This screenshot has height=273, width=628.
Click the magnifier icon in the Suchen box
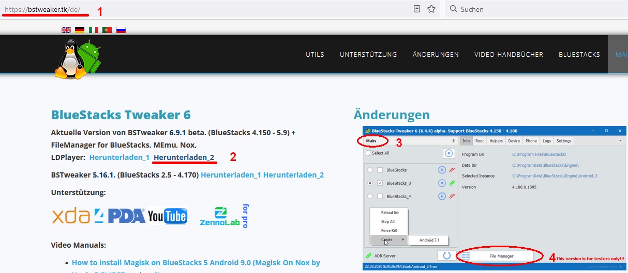pos(454,9)
